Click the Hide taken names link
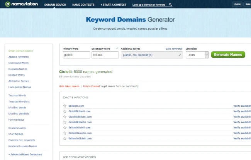The height and width of the screenshot is (160, 251). (69, 86)
